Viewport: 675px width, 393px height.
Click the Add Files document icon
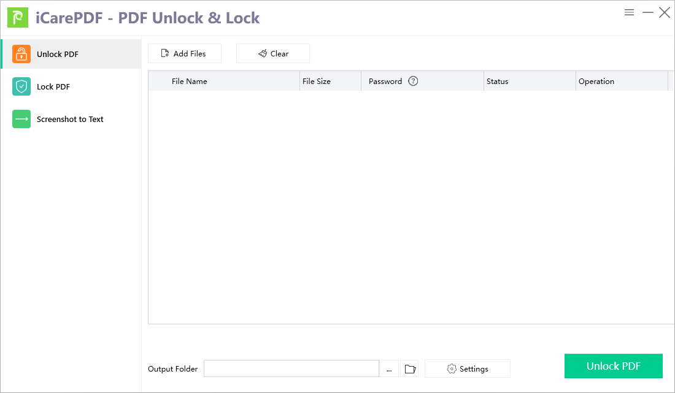pos(164,53)
